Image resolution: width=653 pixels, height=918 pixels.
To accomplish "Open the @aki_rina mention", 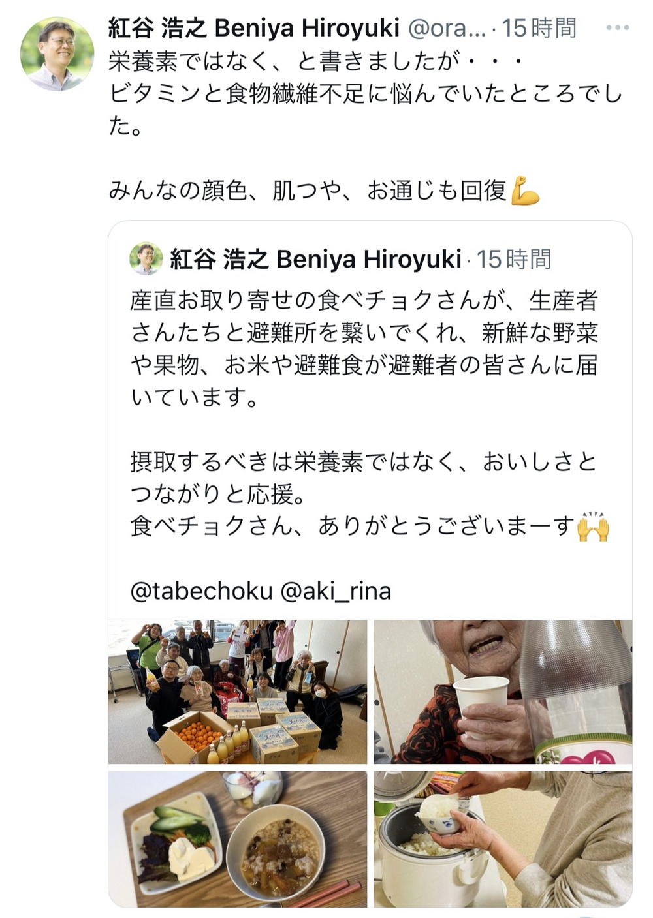I will point(336,590).
